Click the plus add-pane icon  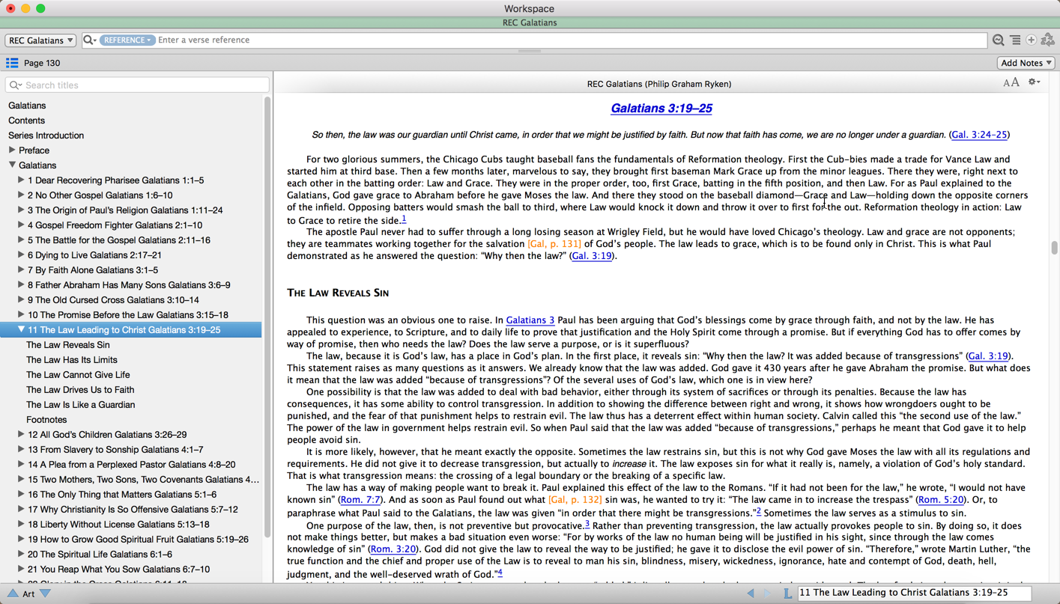1032,40
